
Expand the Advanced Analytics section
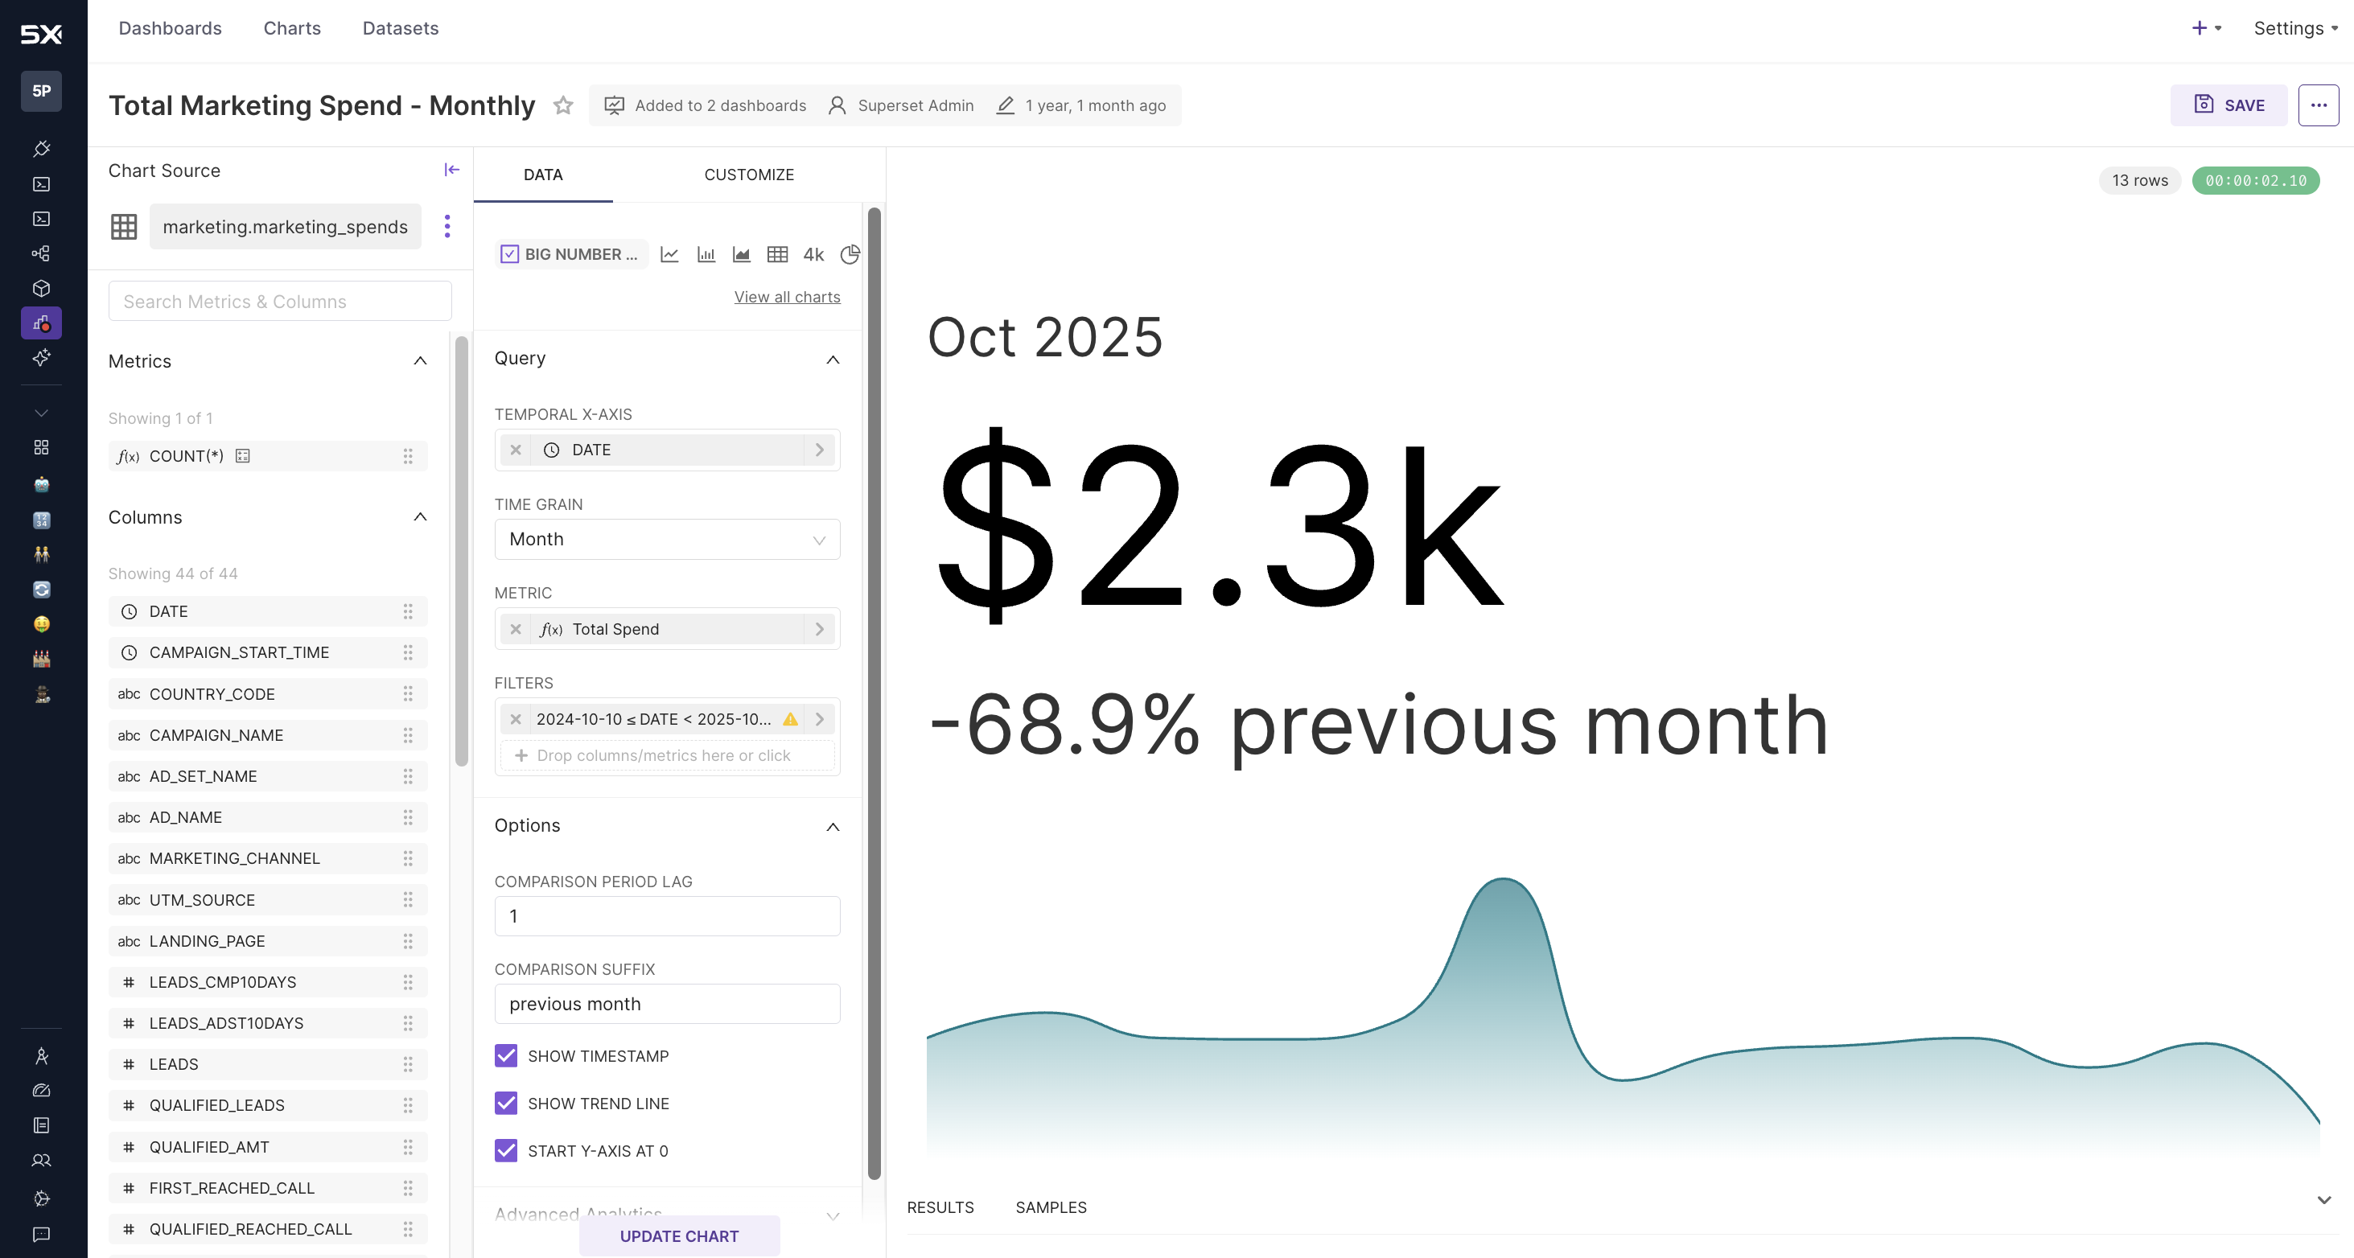coord(833,1215)
